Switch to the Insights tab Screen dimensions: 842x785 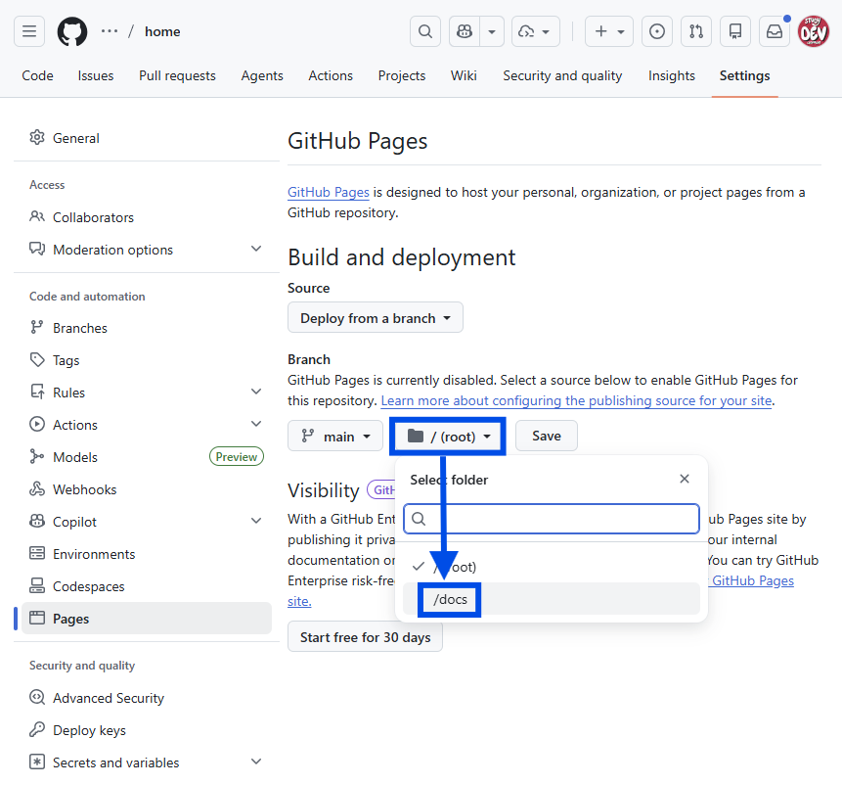click(671, 75)
